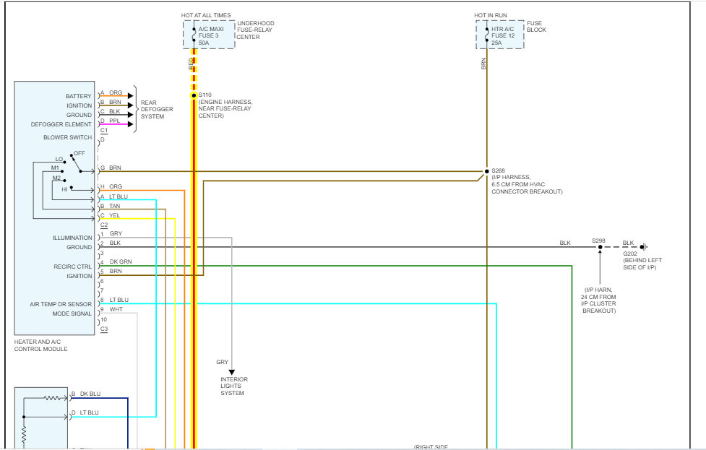The image size is (706, 450).
Task: Click the 6.5 CM FROM HVAC CONNECTOR BREAKOUT note
Action: tap(527, 188)
